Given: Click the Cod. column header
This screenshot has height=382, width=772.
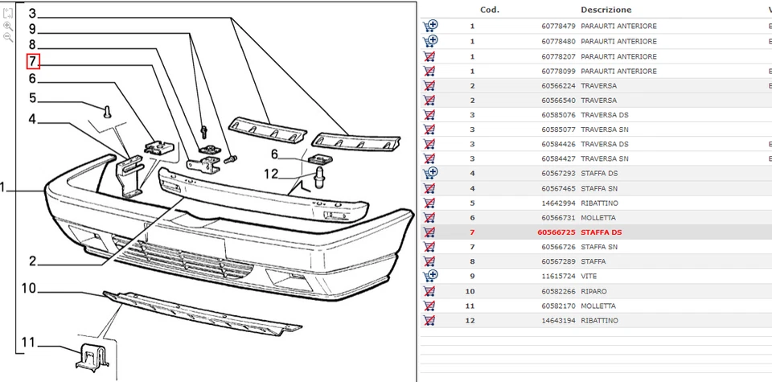Looking at the screenshot, I should point(490,10).
